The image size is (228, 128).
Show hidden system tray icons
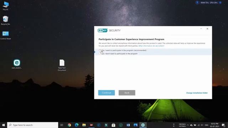coord(188,125)
